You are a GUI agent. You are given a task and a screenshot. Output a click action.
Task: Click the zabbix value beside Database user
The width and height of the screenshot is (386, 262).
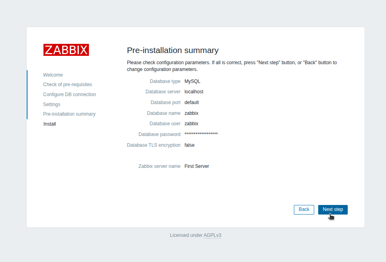(x=191, y=124)
